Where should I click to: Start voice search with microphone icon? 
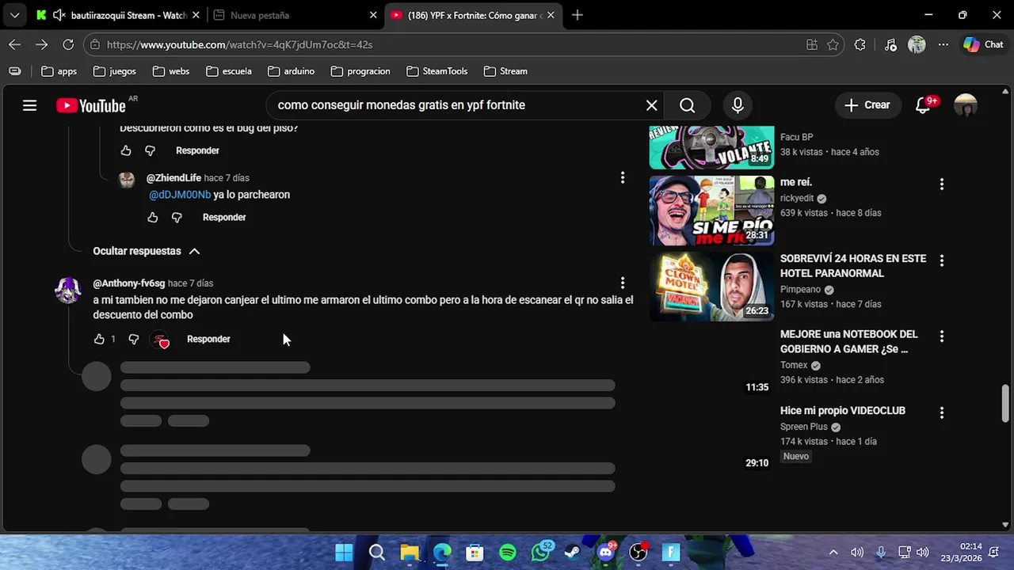(738, 105)
